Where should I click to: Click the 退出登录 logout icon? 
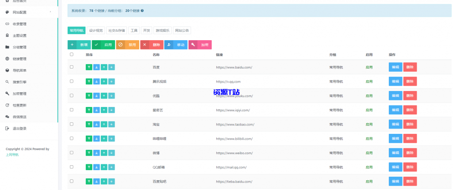coord(7,128)
